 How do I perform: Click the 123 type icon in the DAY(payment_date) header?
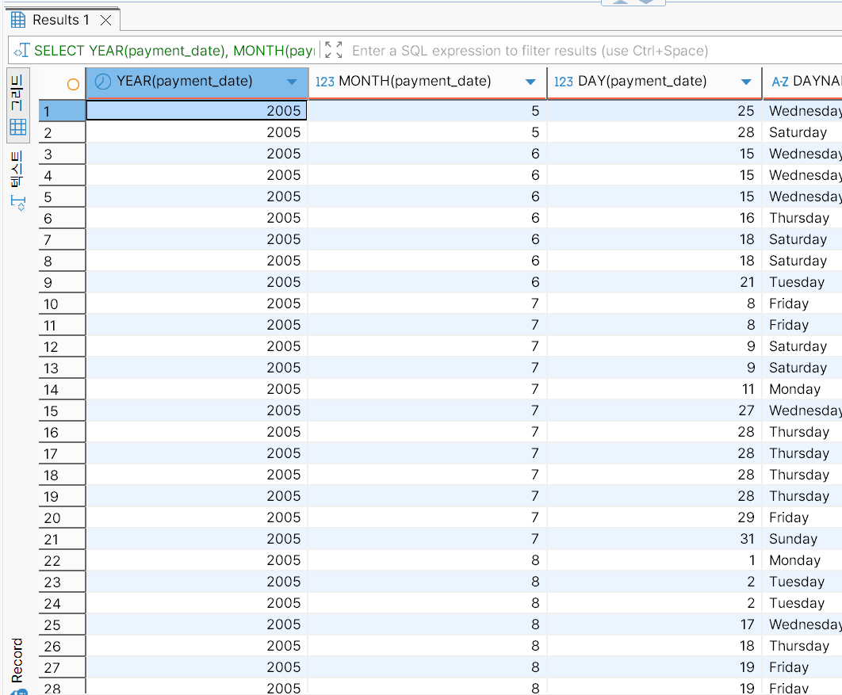click(x=563, y=82)
